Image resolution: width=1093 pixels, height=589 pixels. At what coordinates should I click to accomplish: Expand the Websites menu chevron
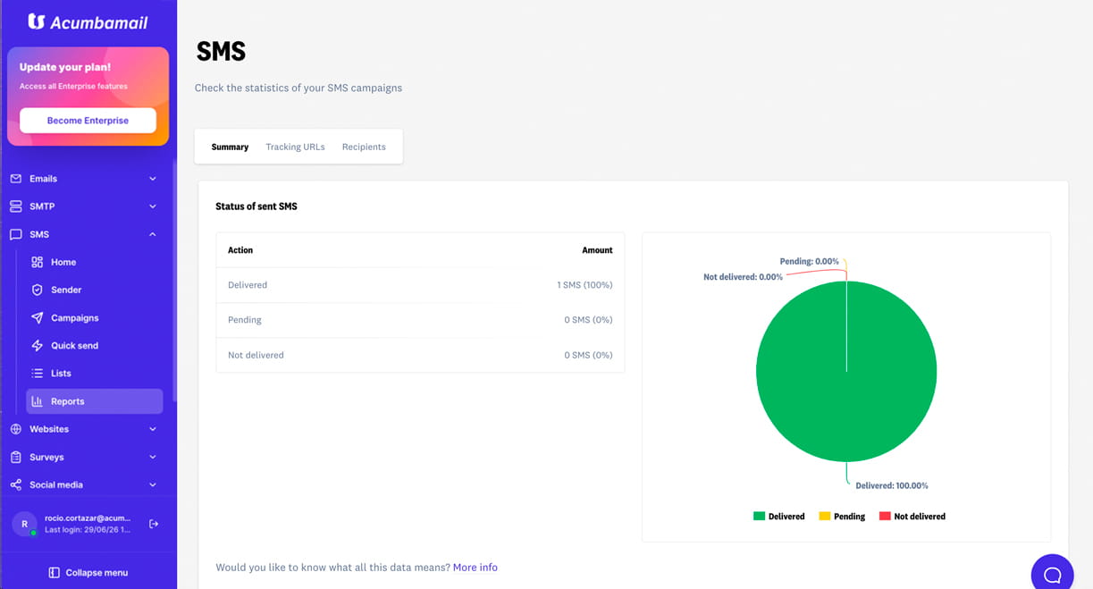coord(153,429)
